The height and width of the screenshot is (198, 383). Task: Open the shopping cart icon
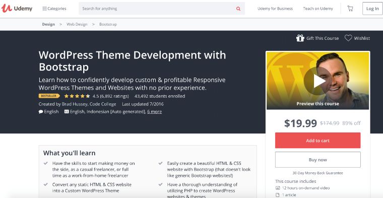pyautogui.click(x=350, y=9)
